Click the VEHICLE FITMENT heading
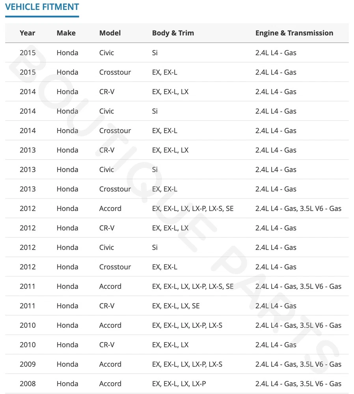 pos(42,7)
